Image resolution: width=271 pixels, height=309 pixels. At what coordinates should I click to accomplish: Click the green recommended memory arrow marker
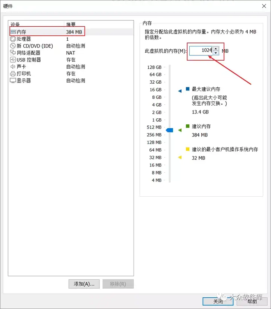(x=180, y=130)
